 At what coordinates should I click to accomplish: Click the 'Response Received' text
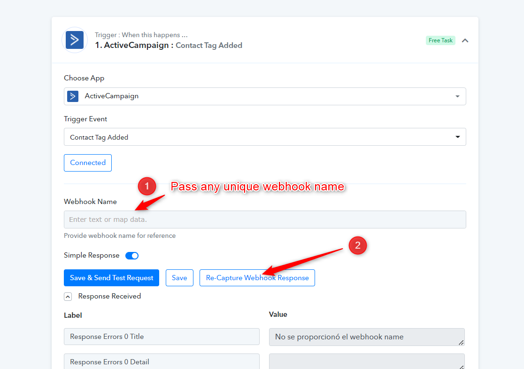[x=109, y=296]
